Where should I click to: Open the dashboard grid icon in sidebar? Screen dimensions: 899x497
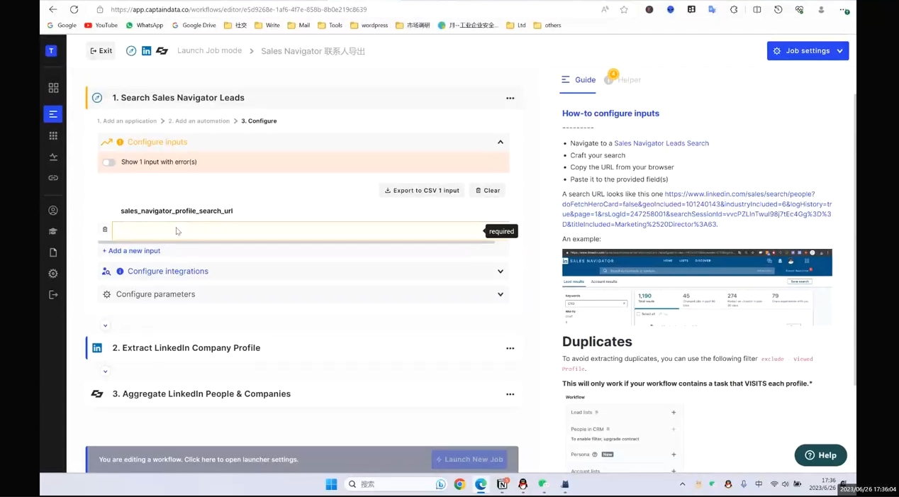(x=53, y=88)
